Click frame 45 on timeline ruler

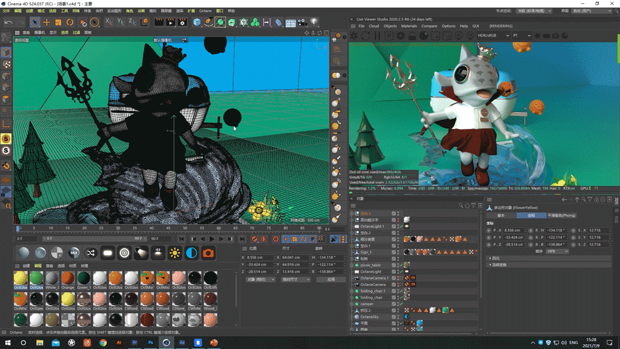click(168, 228)
